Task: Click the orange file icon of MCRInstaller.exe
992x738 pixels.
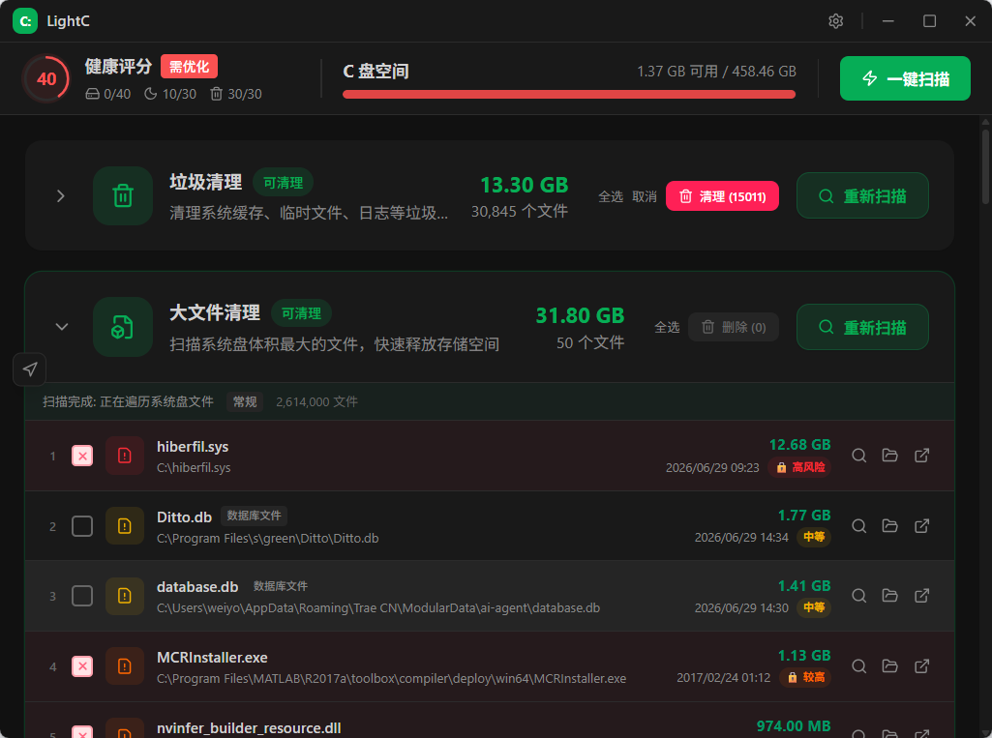Action: tap(125, 666)
